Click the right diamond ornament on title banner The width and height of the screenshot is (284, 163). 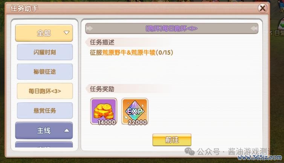[254, 29]
